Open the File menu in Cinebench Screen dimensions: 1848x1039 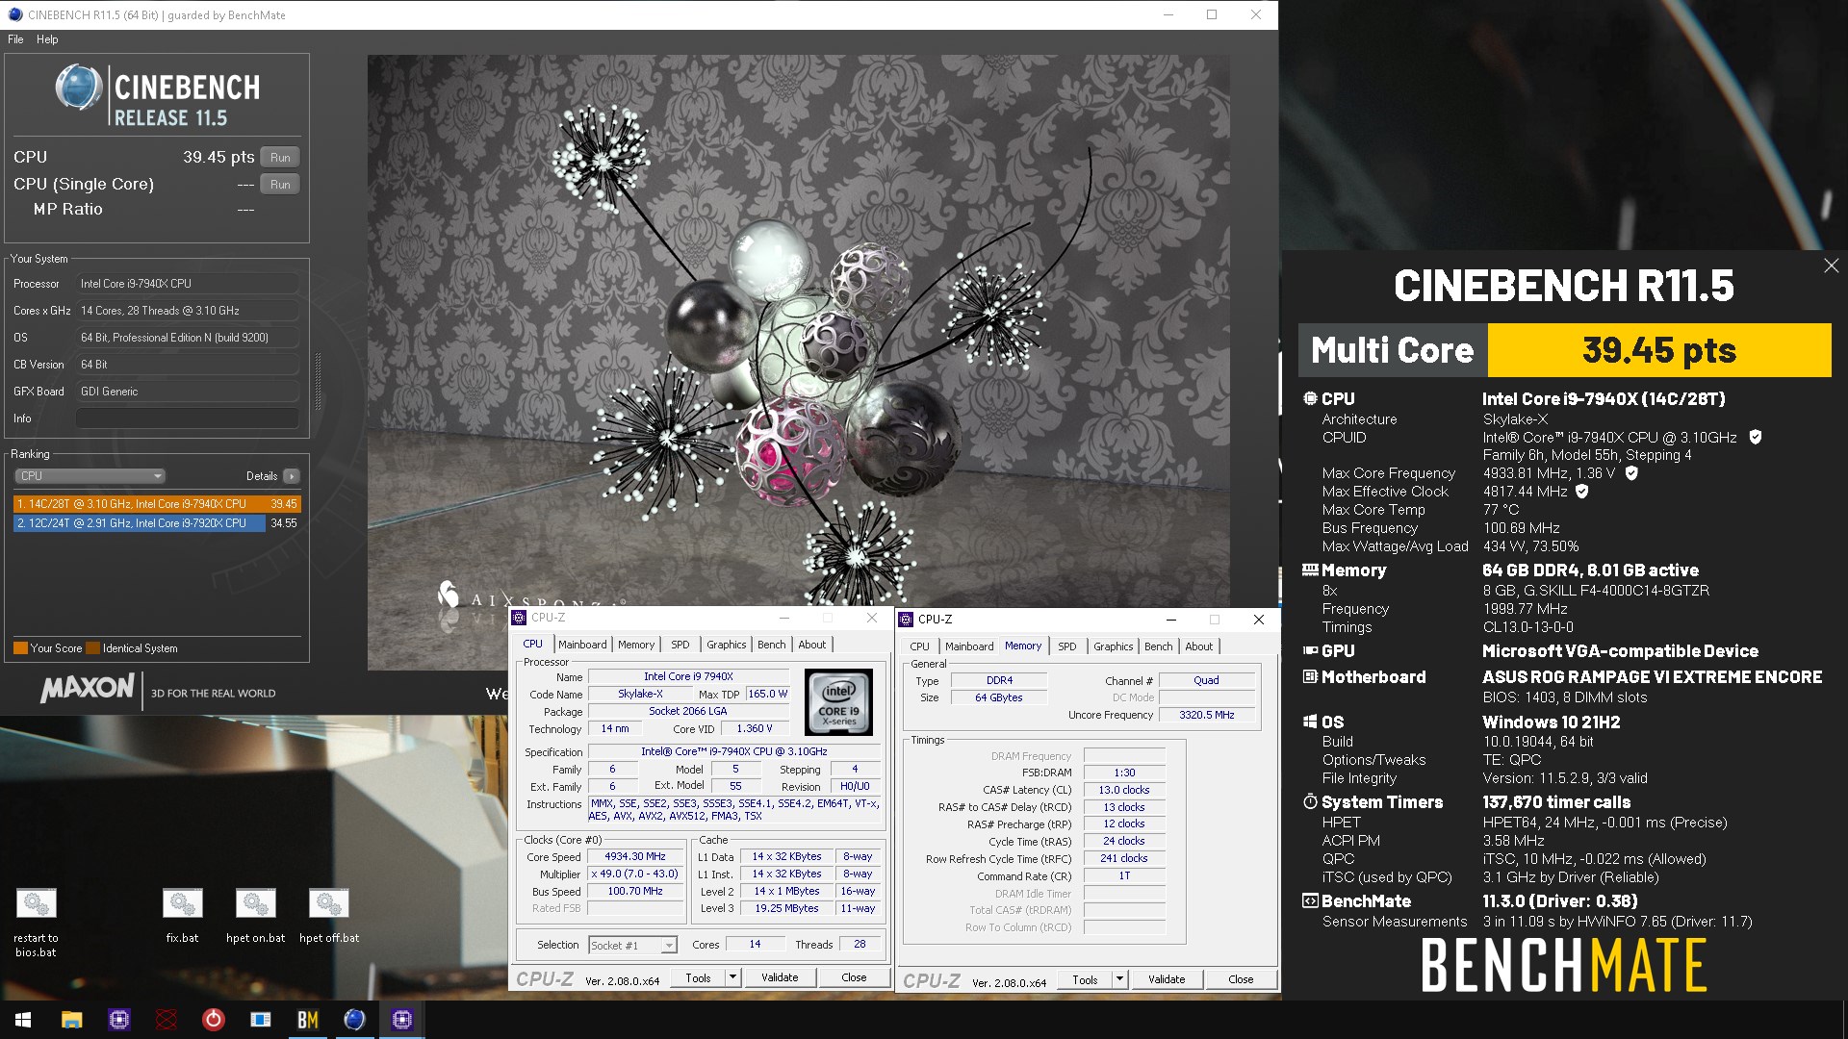15,39
